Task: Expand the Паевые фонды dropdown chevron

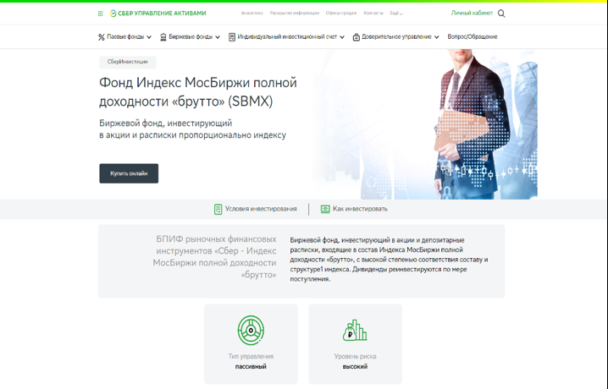Action: pos(149,37)
